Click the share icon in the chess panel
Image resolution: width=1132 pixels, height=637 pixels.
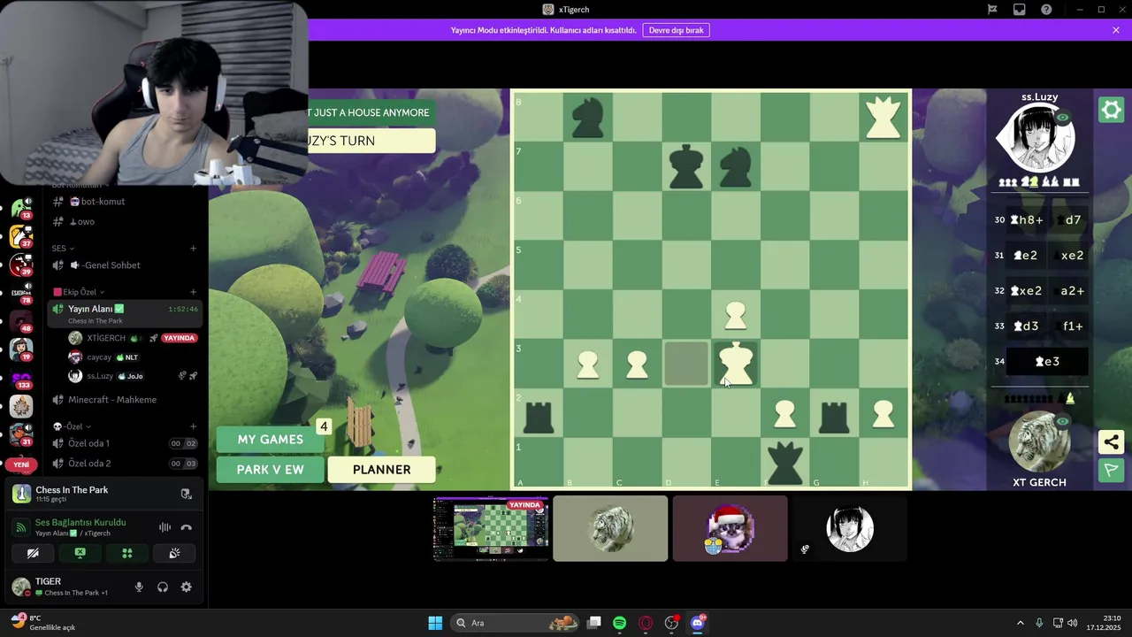(x=1111, y=441)
